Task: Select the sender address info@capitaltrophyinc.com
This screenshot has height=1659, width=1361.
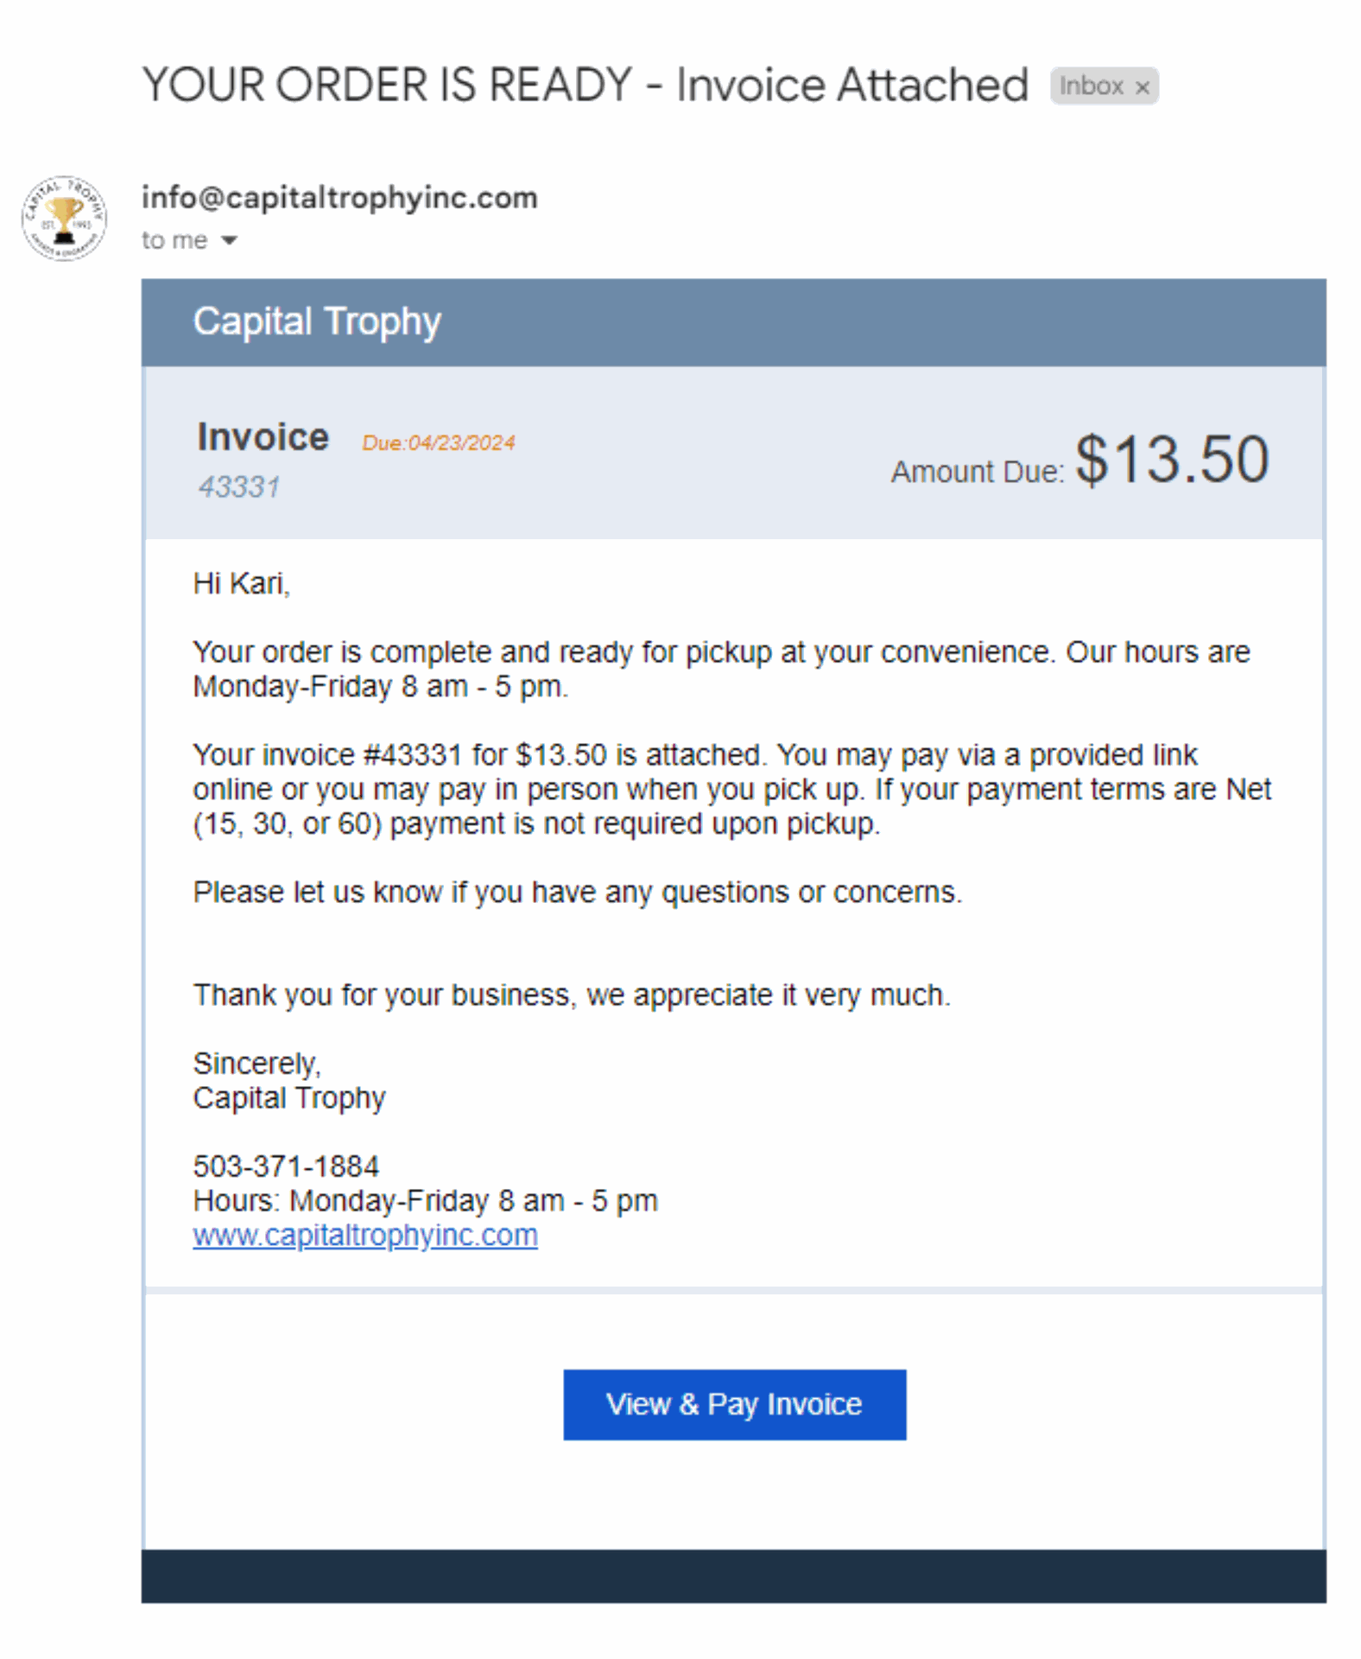Action: (x=339, y=198)
